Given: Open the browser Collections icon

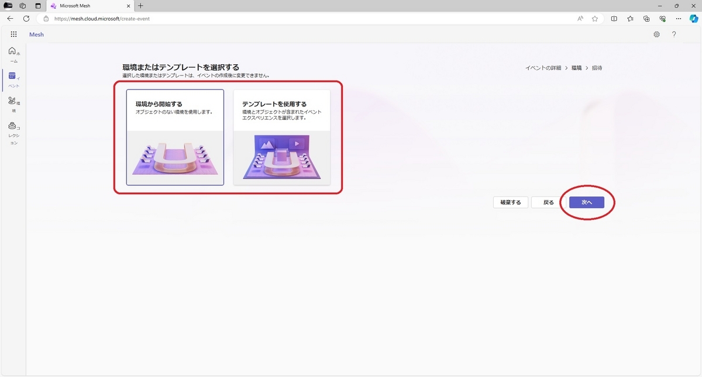Looking at the screenshot, I should click(x=646, y=19).
